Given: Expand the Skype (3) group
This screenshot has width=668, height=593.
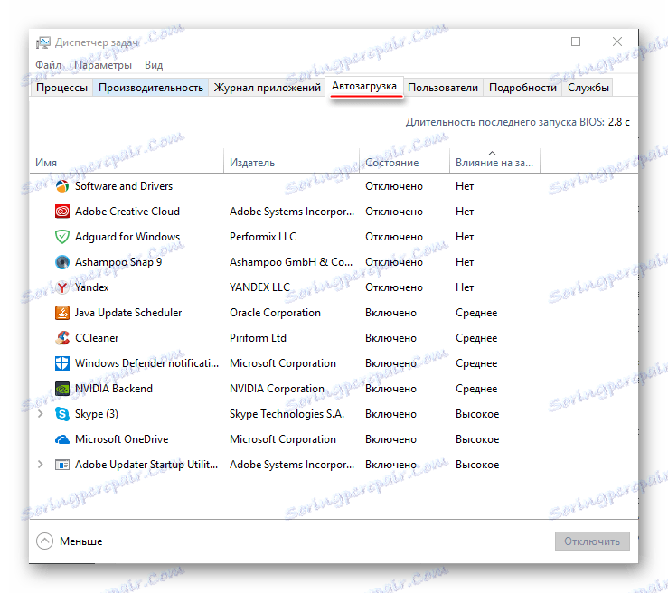Looking at the screenshot, I should (x=41, y=414).
